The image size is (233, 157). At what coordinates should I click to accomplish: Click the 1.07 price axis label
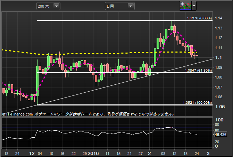click(x=218, y=87)
